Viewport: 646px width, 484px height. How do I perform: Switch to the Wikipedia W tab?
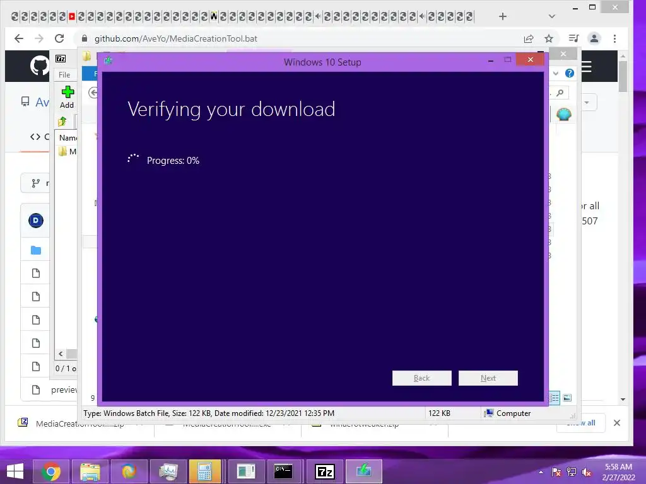[214, 16]
